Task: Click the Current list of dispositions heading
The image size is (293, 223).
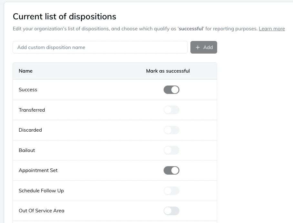Action: click(x=65, y=16)
